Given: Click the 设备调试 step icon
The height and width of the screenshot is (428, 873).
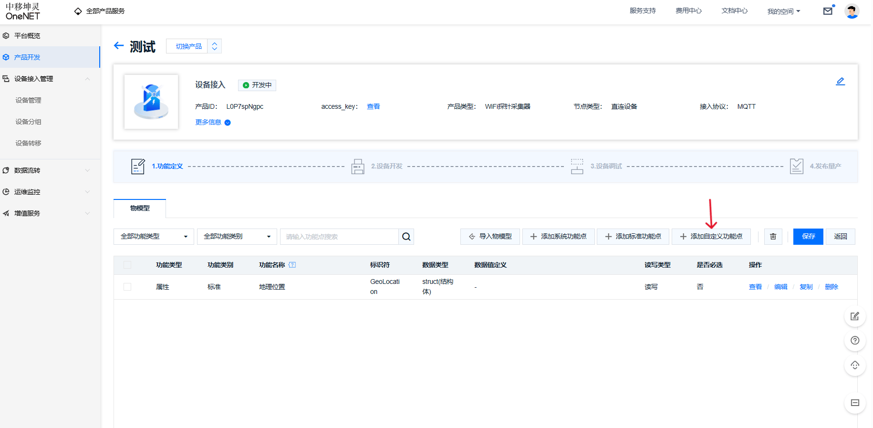Looking at the screenshot, I should pos(577,167).
